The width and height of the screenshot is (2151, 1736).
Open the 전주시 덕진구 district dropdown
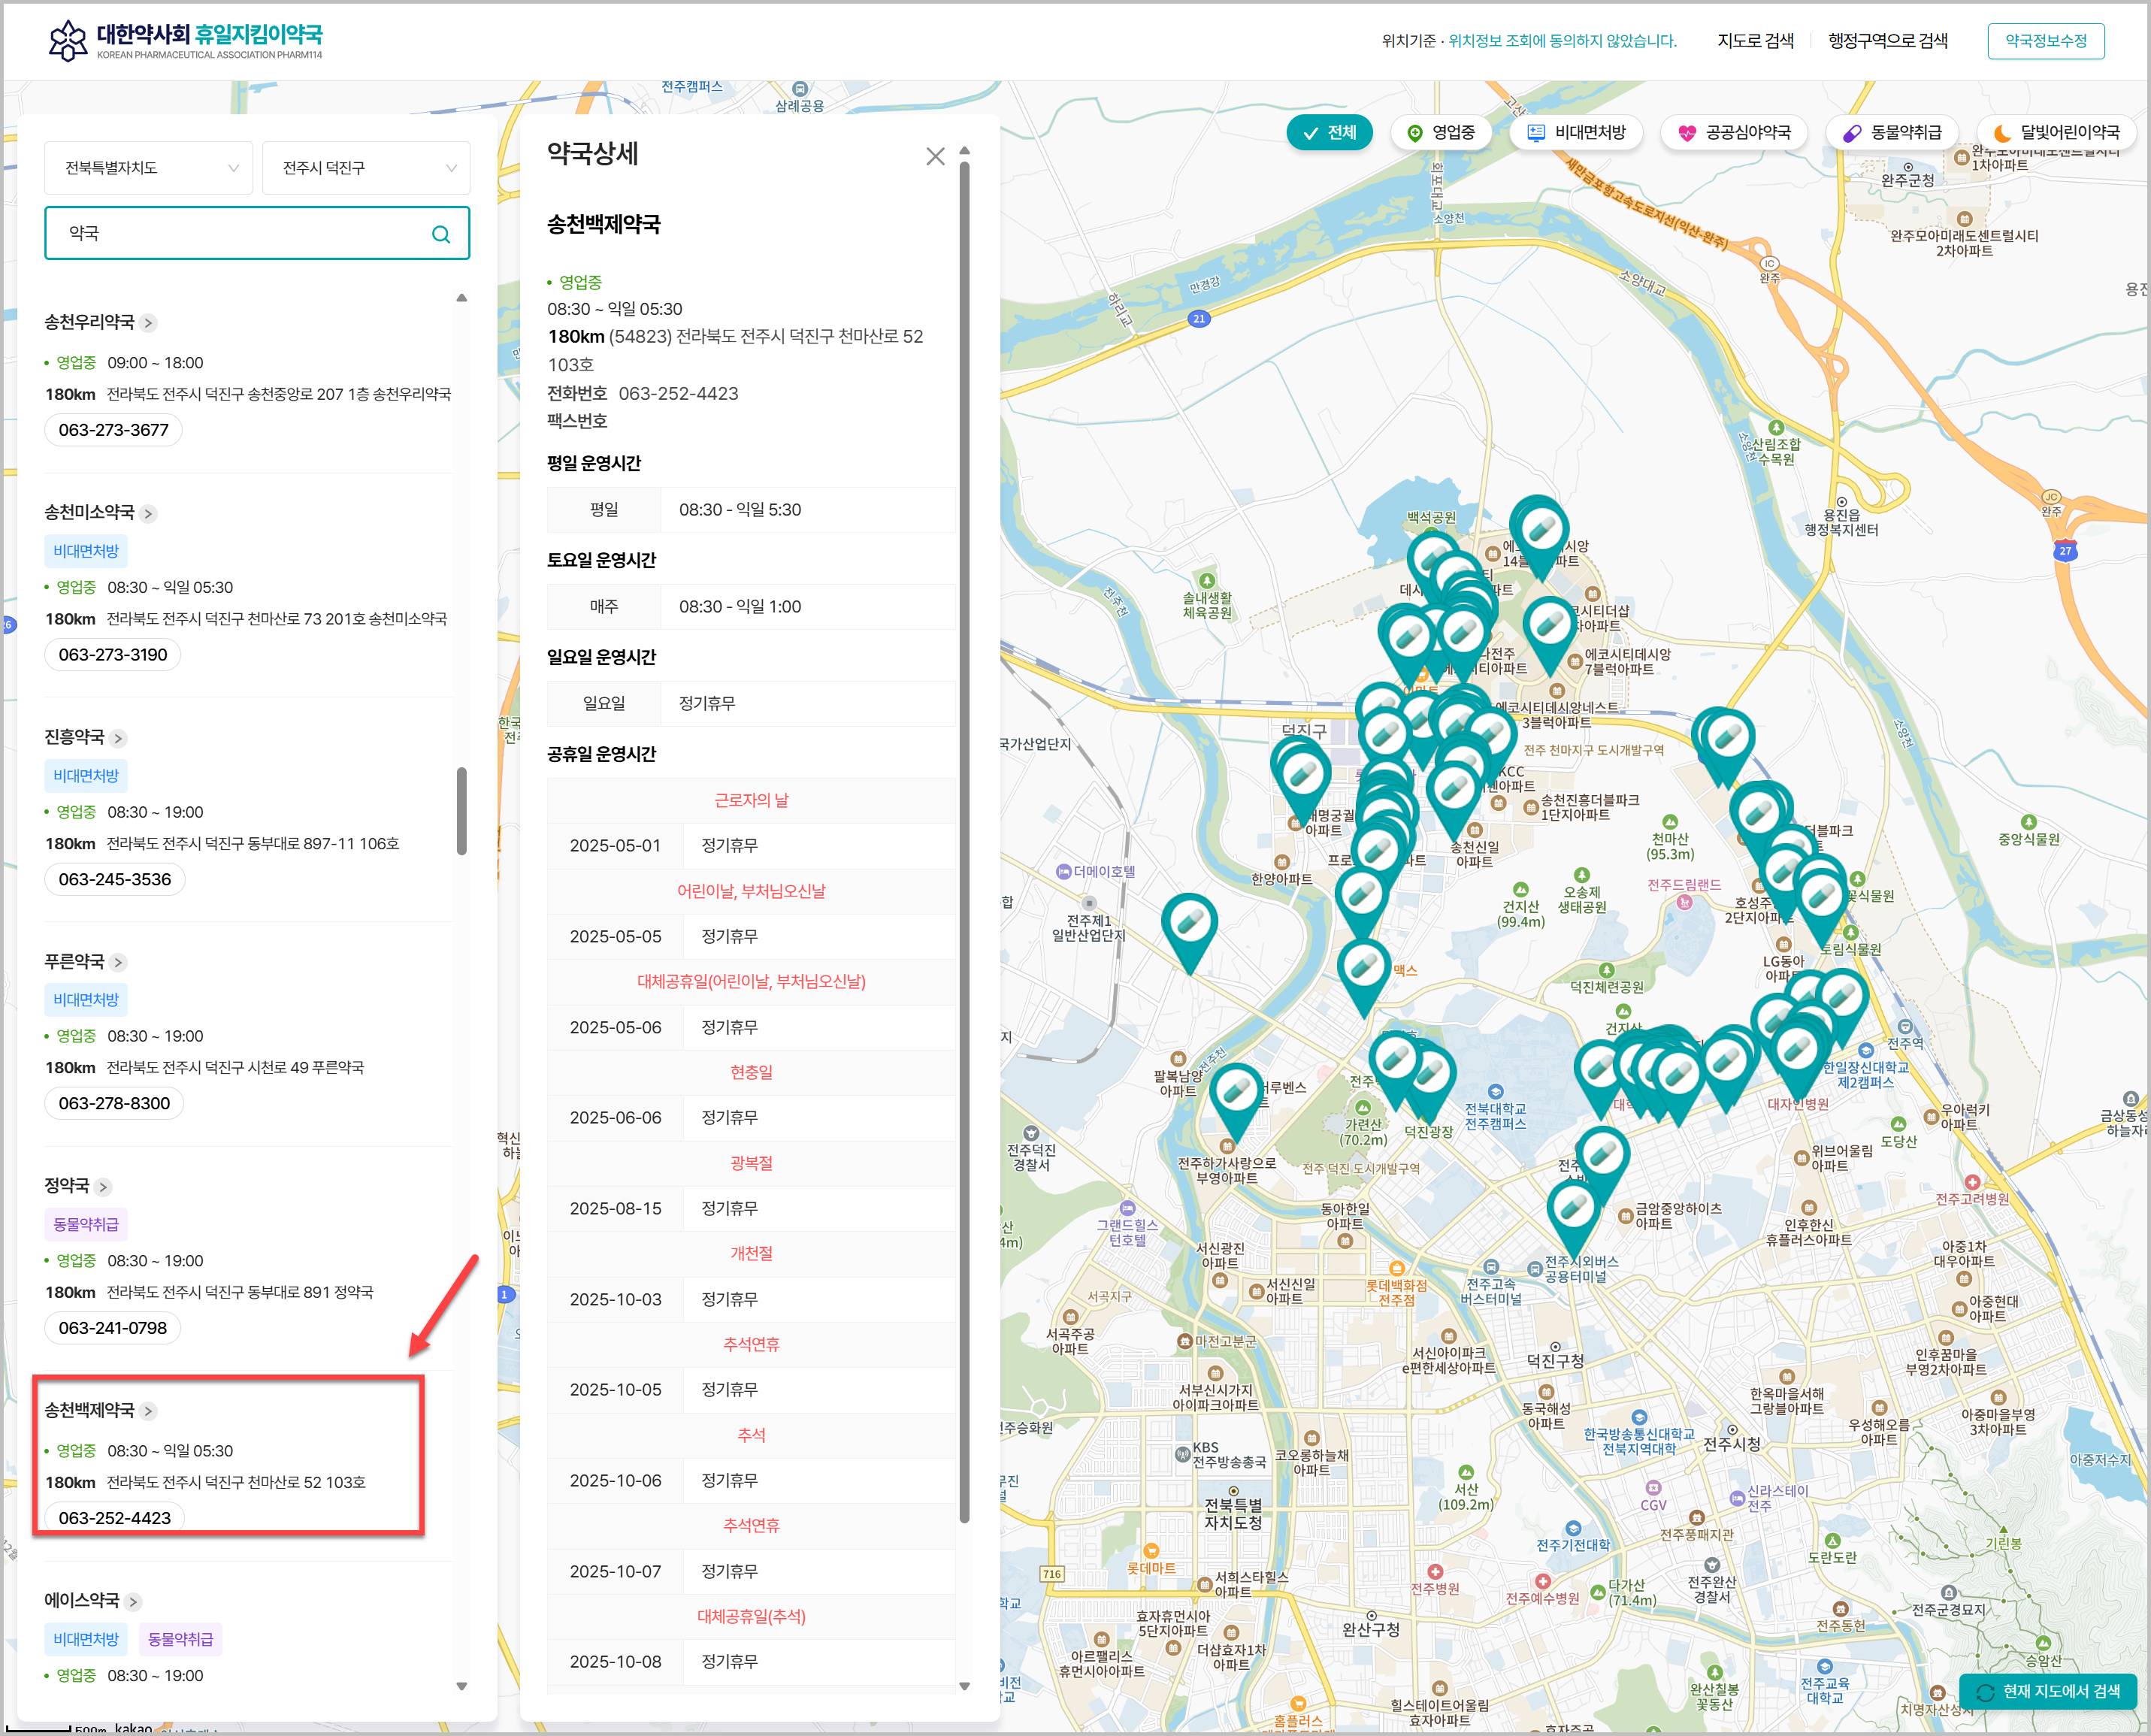pos(366,168)
